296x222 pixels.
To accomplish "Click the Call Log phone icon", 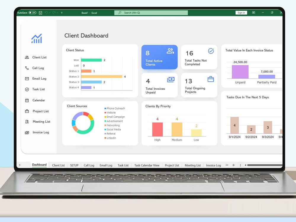I will [27, 68].
